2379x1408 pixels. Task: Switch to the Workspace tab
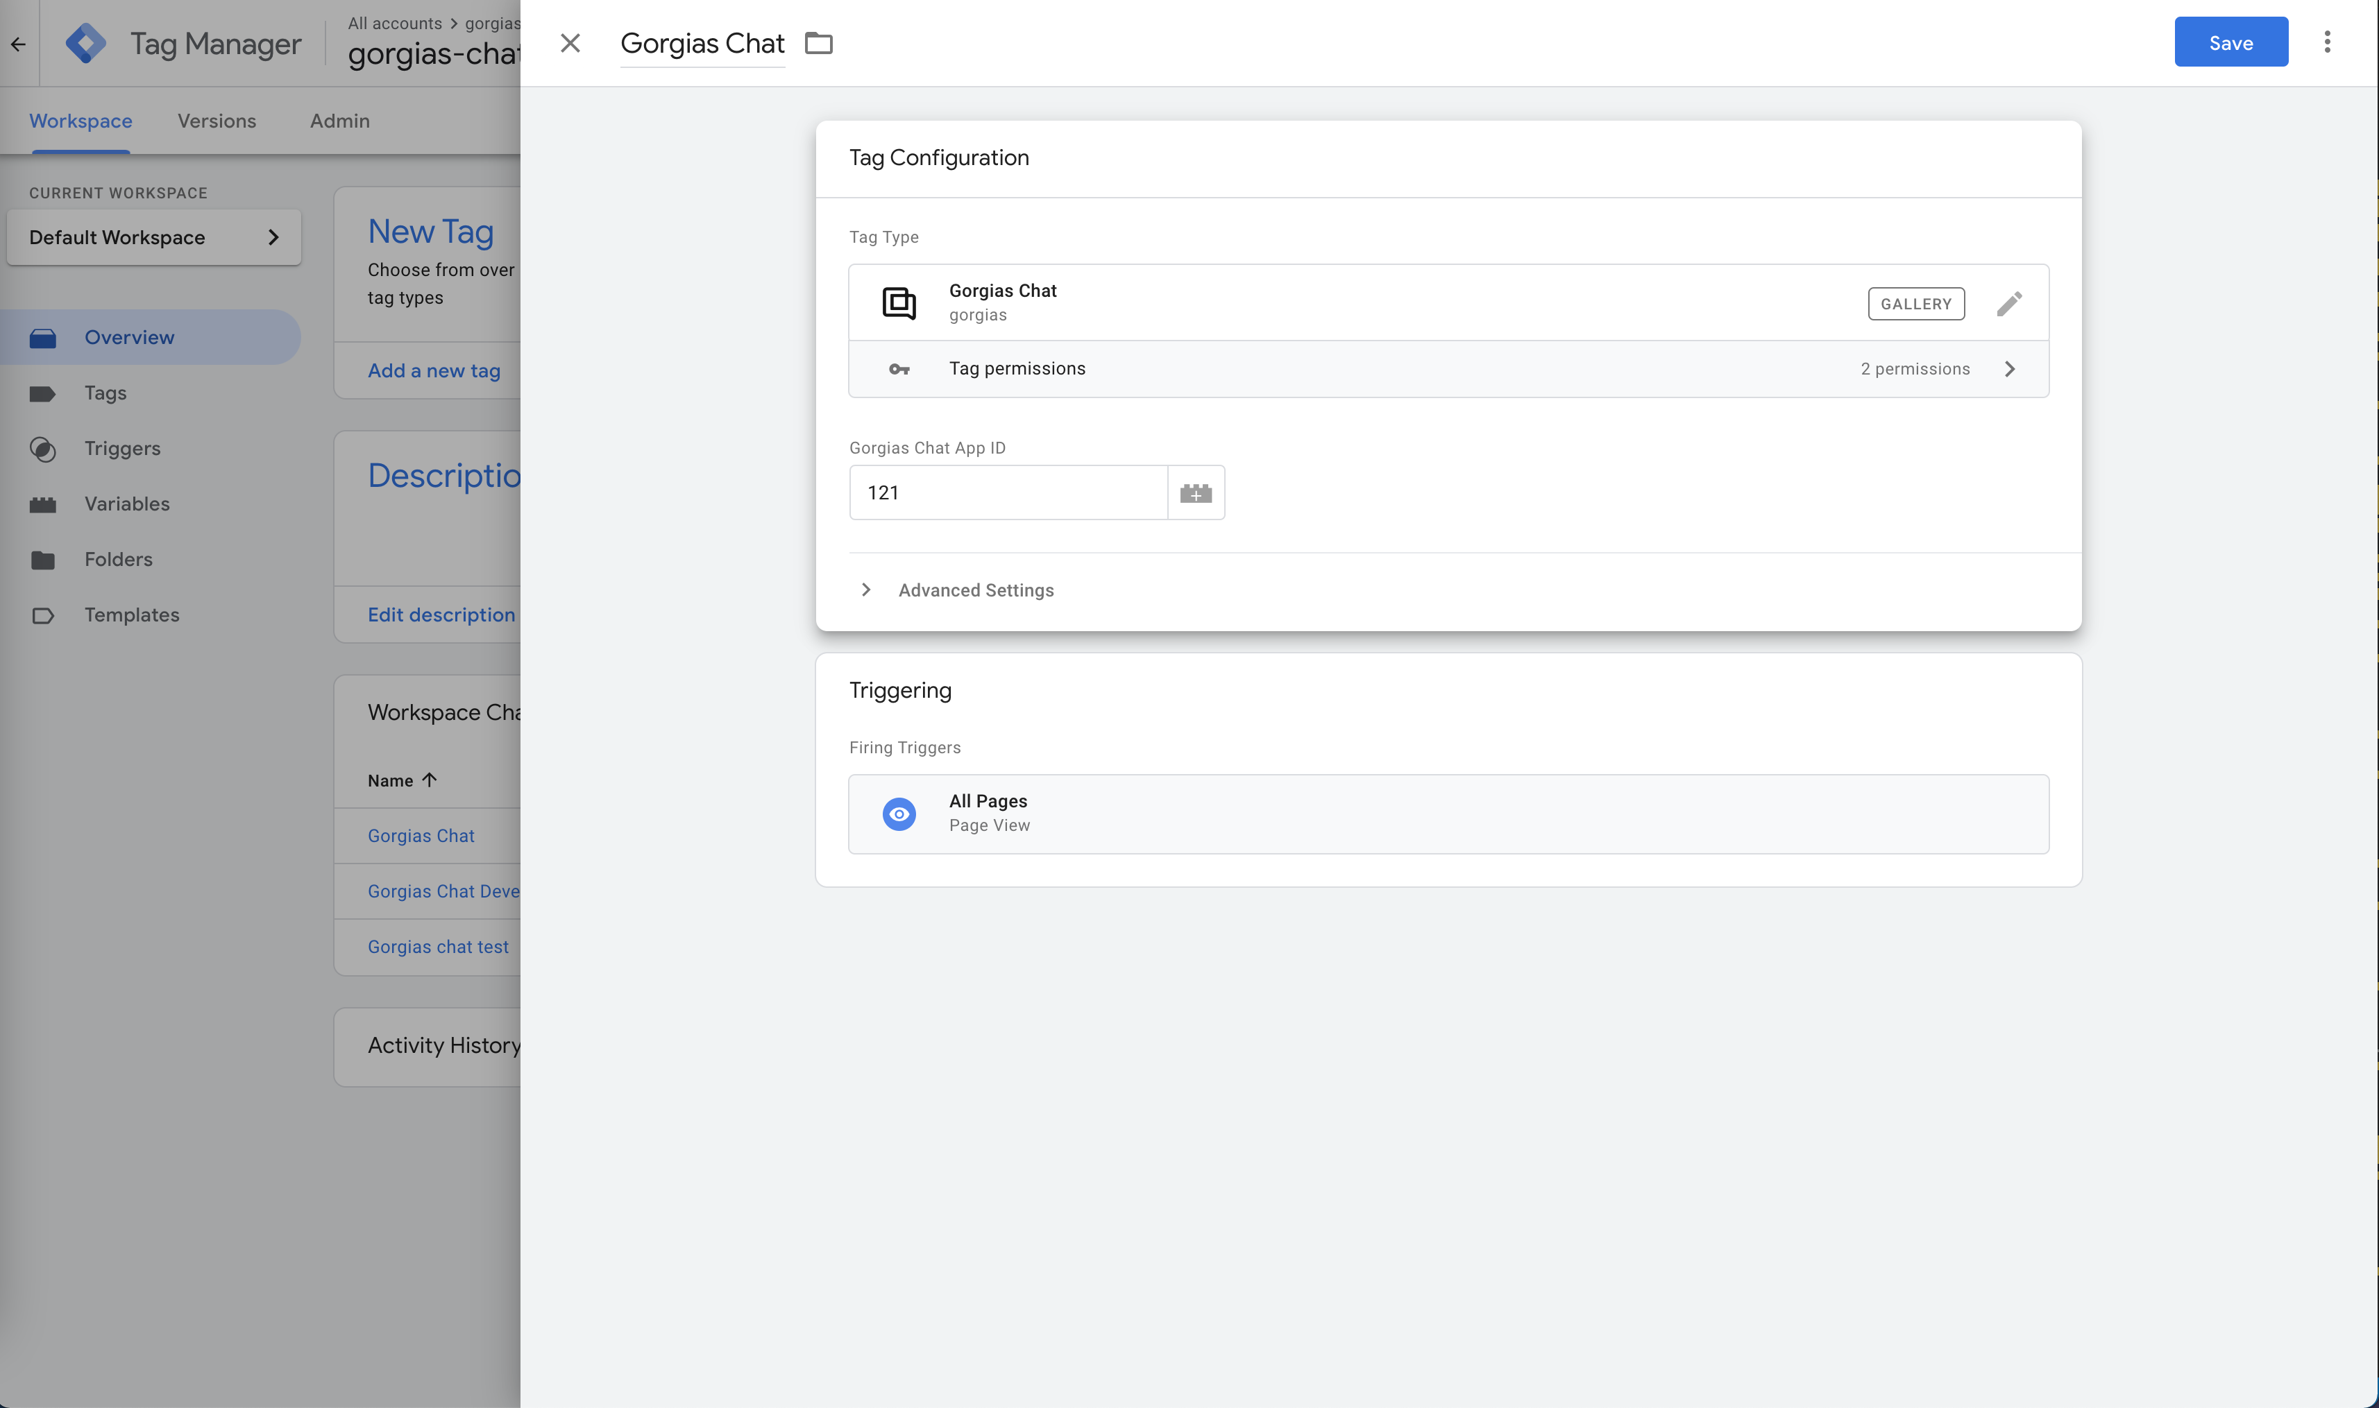pos(81,121)
